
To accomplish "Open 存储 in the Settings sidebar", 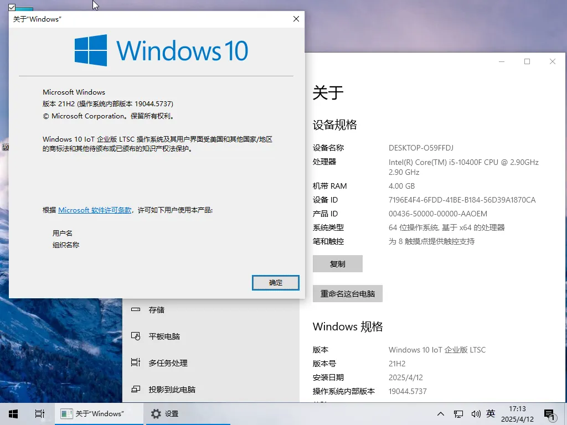I will tap(156, 310).
